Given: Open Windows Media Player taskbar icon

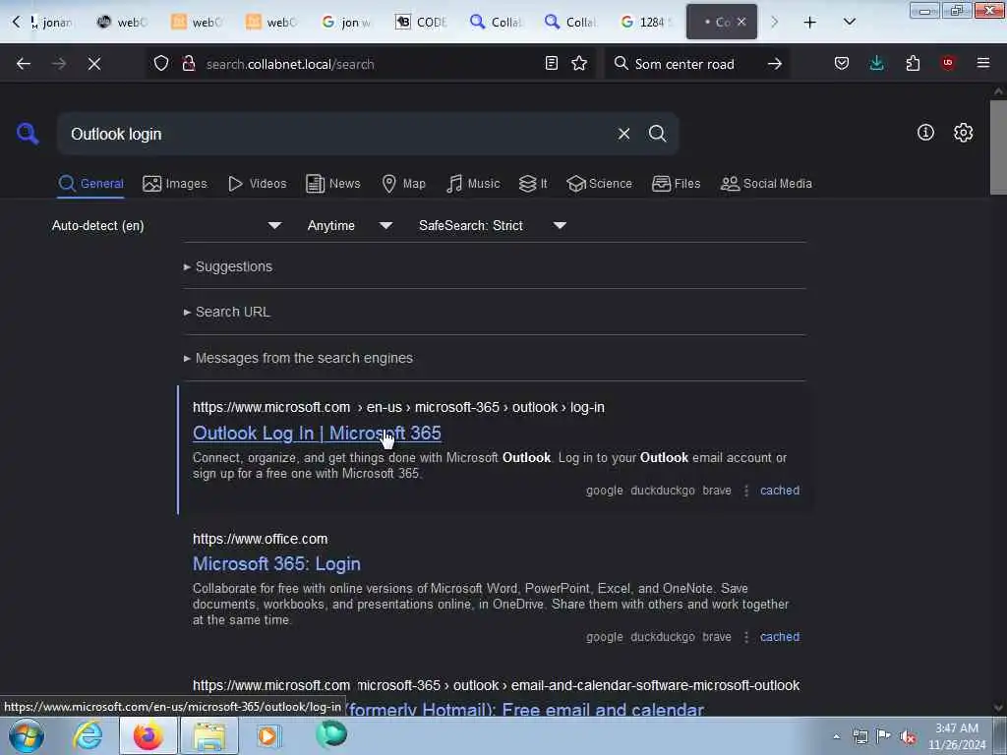Looking at the screenshot, I should (268, 735).
